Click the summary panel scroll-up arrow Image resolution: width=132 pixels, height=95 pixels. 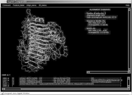tap(129, 9)
